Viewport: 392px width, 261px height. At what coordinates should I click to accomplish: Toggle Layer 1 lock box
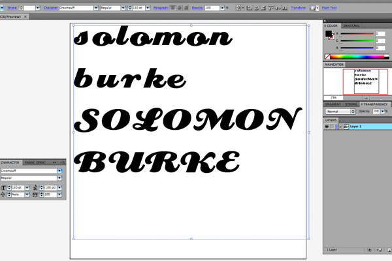(x=332, y=127)
